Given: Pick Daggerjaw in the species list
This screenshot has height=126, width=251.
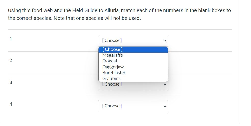Looking at the screenshot, I should coord(113,67).
